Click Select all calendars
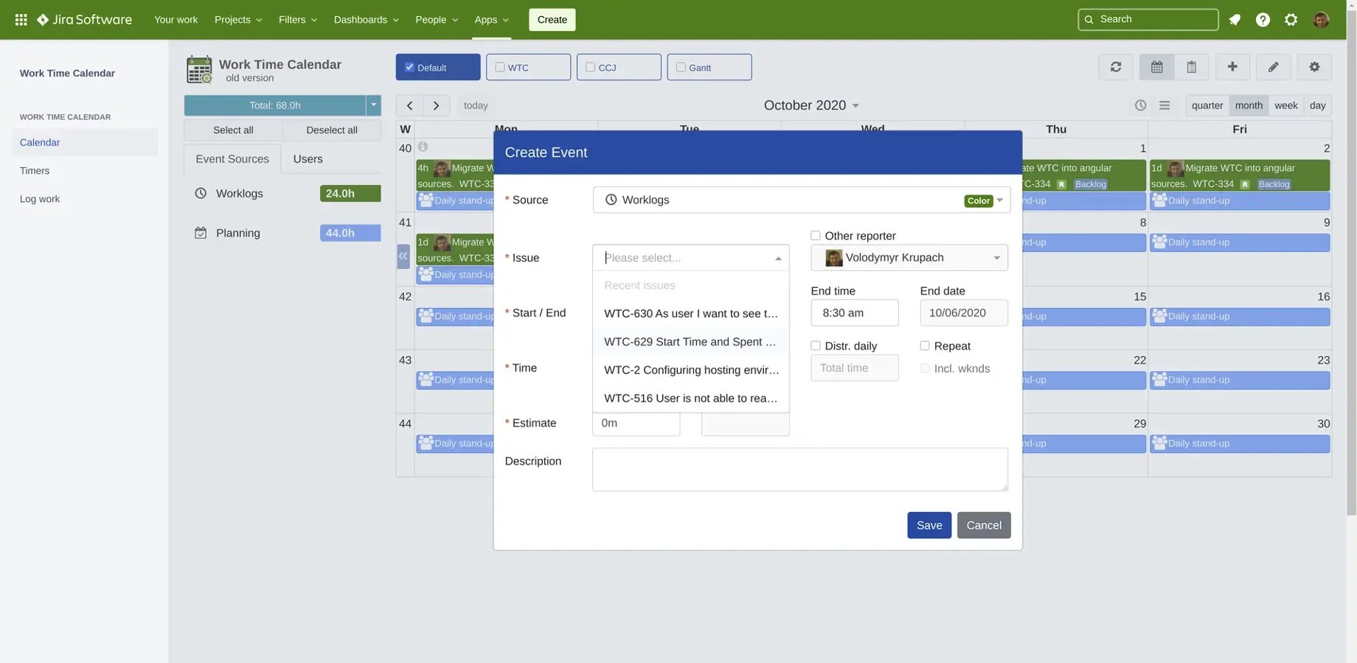This screenshot has width=1357, height=663. [233, 129]
